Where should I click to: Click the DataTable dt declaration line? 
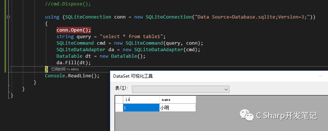coord(101,56)
